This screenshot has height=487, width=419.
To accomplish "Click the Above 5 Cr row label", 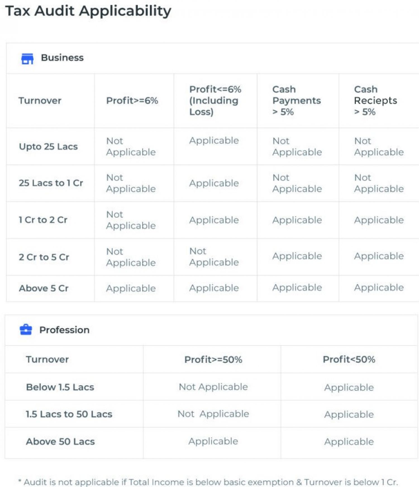I will 44,288.
